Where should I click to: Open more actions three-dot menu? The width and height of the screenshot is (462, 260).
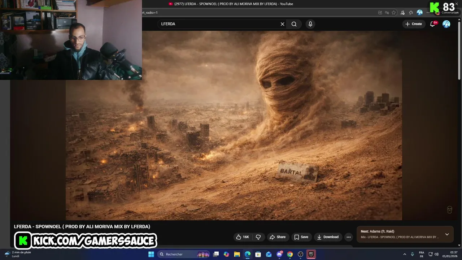tap(348, 237)
